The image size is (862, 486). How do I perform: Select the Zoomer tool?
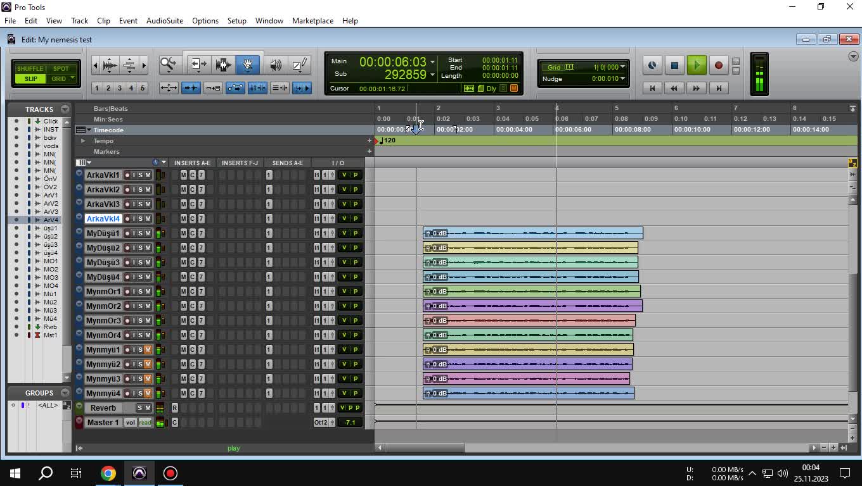pyautogui.click(x=168, y=64)
